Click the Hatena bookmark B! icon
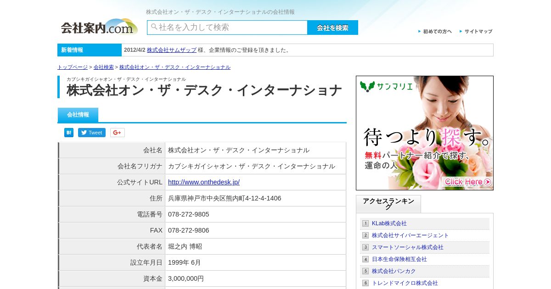Screen dimensions: 551x289 point(69,133)
